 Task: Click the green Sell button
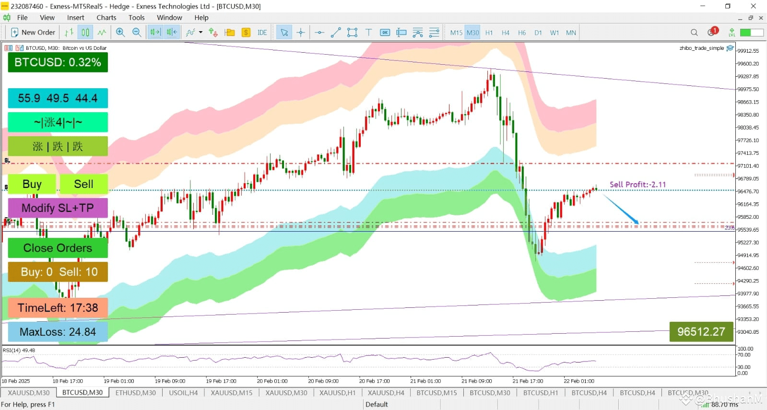tap(84, 184)
